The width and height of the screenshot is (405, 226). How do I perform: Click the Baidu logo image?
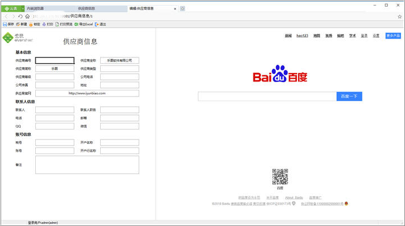pyautogui.click(x=280, y=74)
